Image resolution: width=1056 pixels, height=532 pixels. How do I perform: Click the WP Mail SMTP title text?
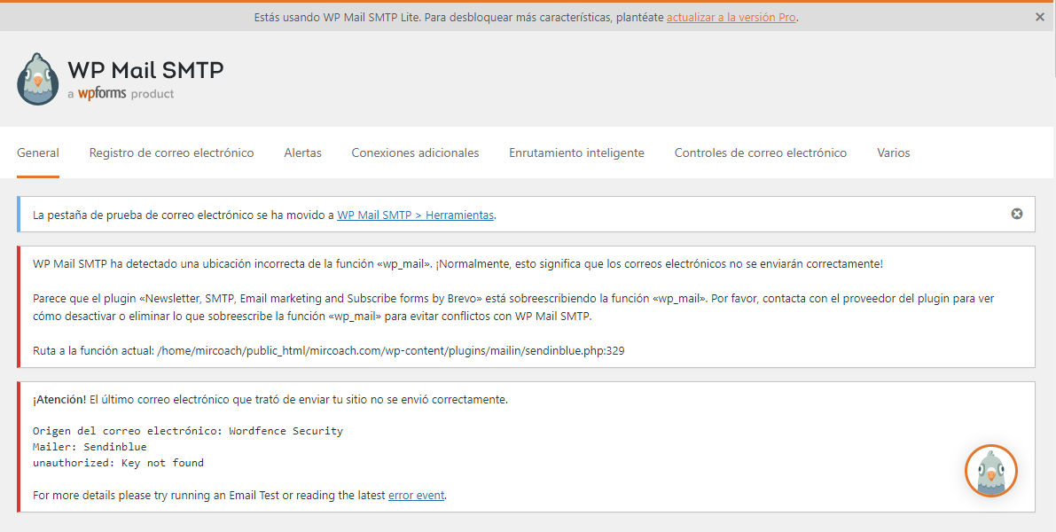tap(145, 70)
